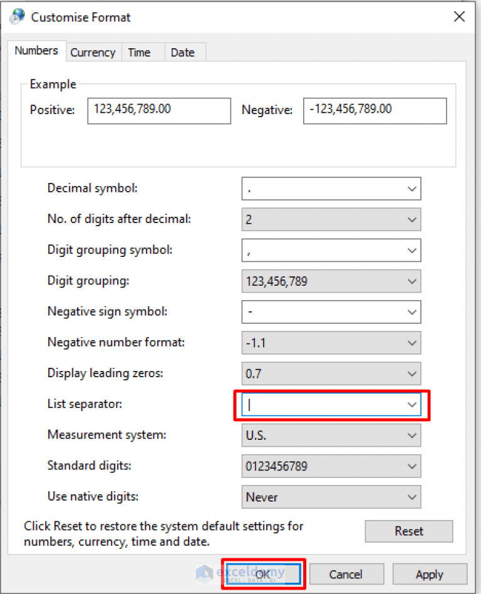This screenshot has height=594, width=481.
Task: Click the 'Negative number format:' label
Action: click(x=116, y=342)
